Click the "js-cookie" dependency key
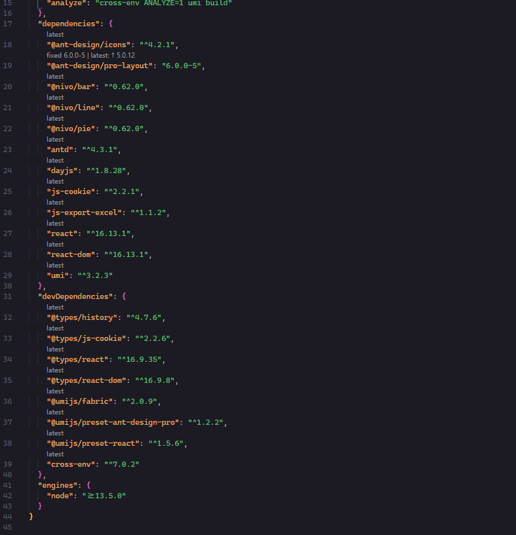Screen dimensions: 516x535 point(71,191)
